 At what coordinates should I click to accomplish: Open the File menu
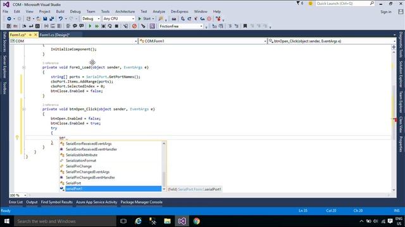click(x=5, y=11)
